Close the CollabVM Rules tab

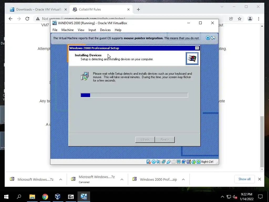click(128, 9)
